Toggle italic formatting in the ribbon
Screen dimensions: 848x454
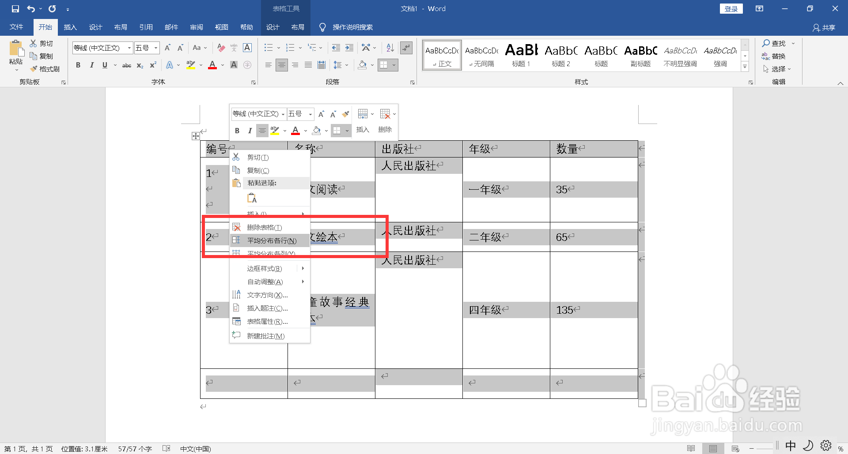click(x=91, y=65)
